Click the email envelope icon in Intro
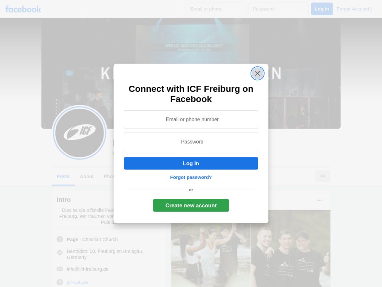 60,269
